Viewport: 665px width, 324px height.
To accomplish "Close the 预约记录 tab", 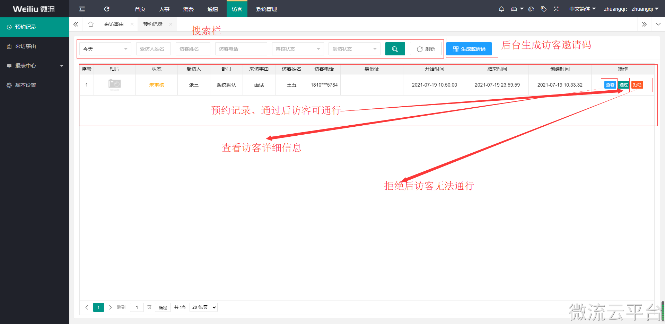I will (171, 24).
